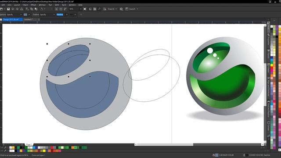Select the eyedropper on the upper document palette
Viewport: 281px width, 158px height.
(x=5, y=147)
